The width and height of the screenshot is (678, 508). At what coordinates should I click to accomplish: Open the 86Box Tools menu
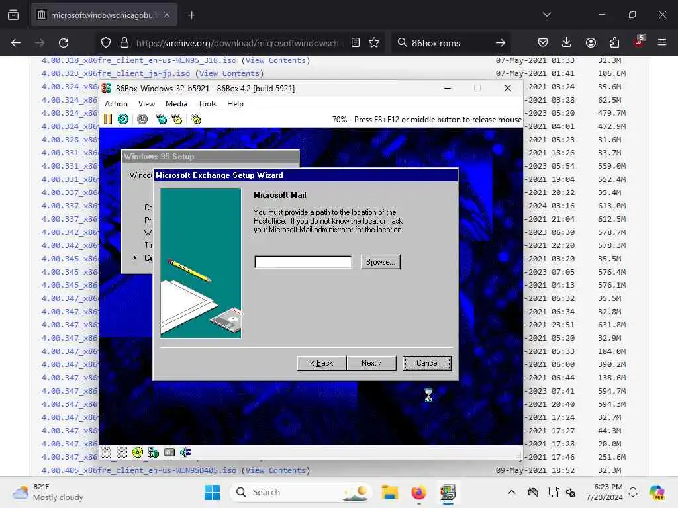(x=207, y=104)
